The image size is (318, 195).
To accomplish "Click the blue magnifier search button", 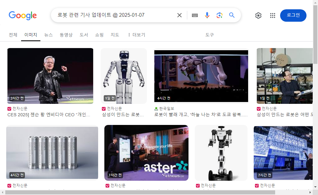I will (x=232, y=15).
